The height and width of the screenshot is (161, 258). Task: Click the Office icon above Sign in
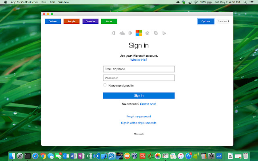114,33
